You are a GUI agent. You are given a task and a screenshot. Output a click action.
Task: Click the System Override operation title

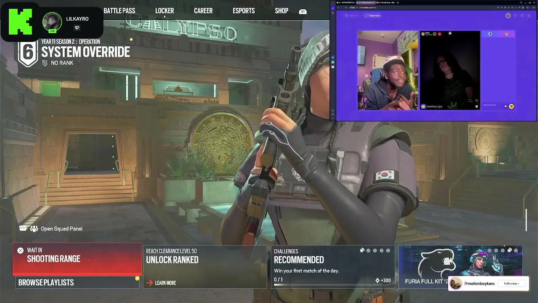click(x=85, y=52)
